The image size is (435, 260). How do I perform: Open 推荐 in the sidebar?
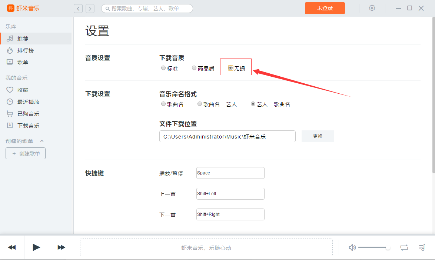click(36, 39)
